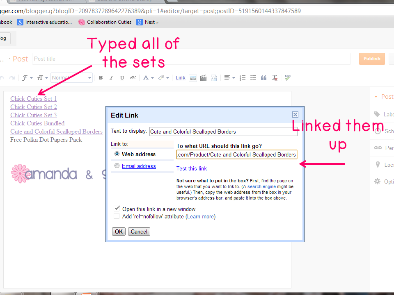Enable Add 'rel=nofollow' attribute checkbox
This screenshot has height=295, width=394.
point(117,216)
